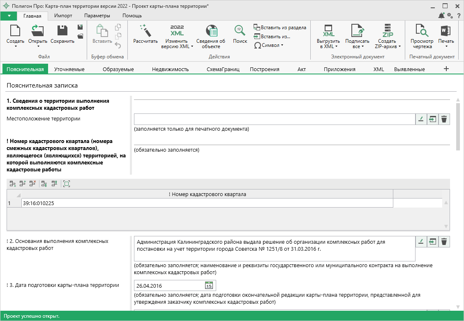Open the Уточняемые section tab
The image size is (464, 321).
[x=69, y=69]
